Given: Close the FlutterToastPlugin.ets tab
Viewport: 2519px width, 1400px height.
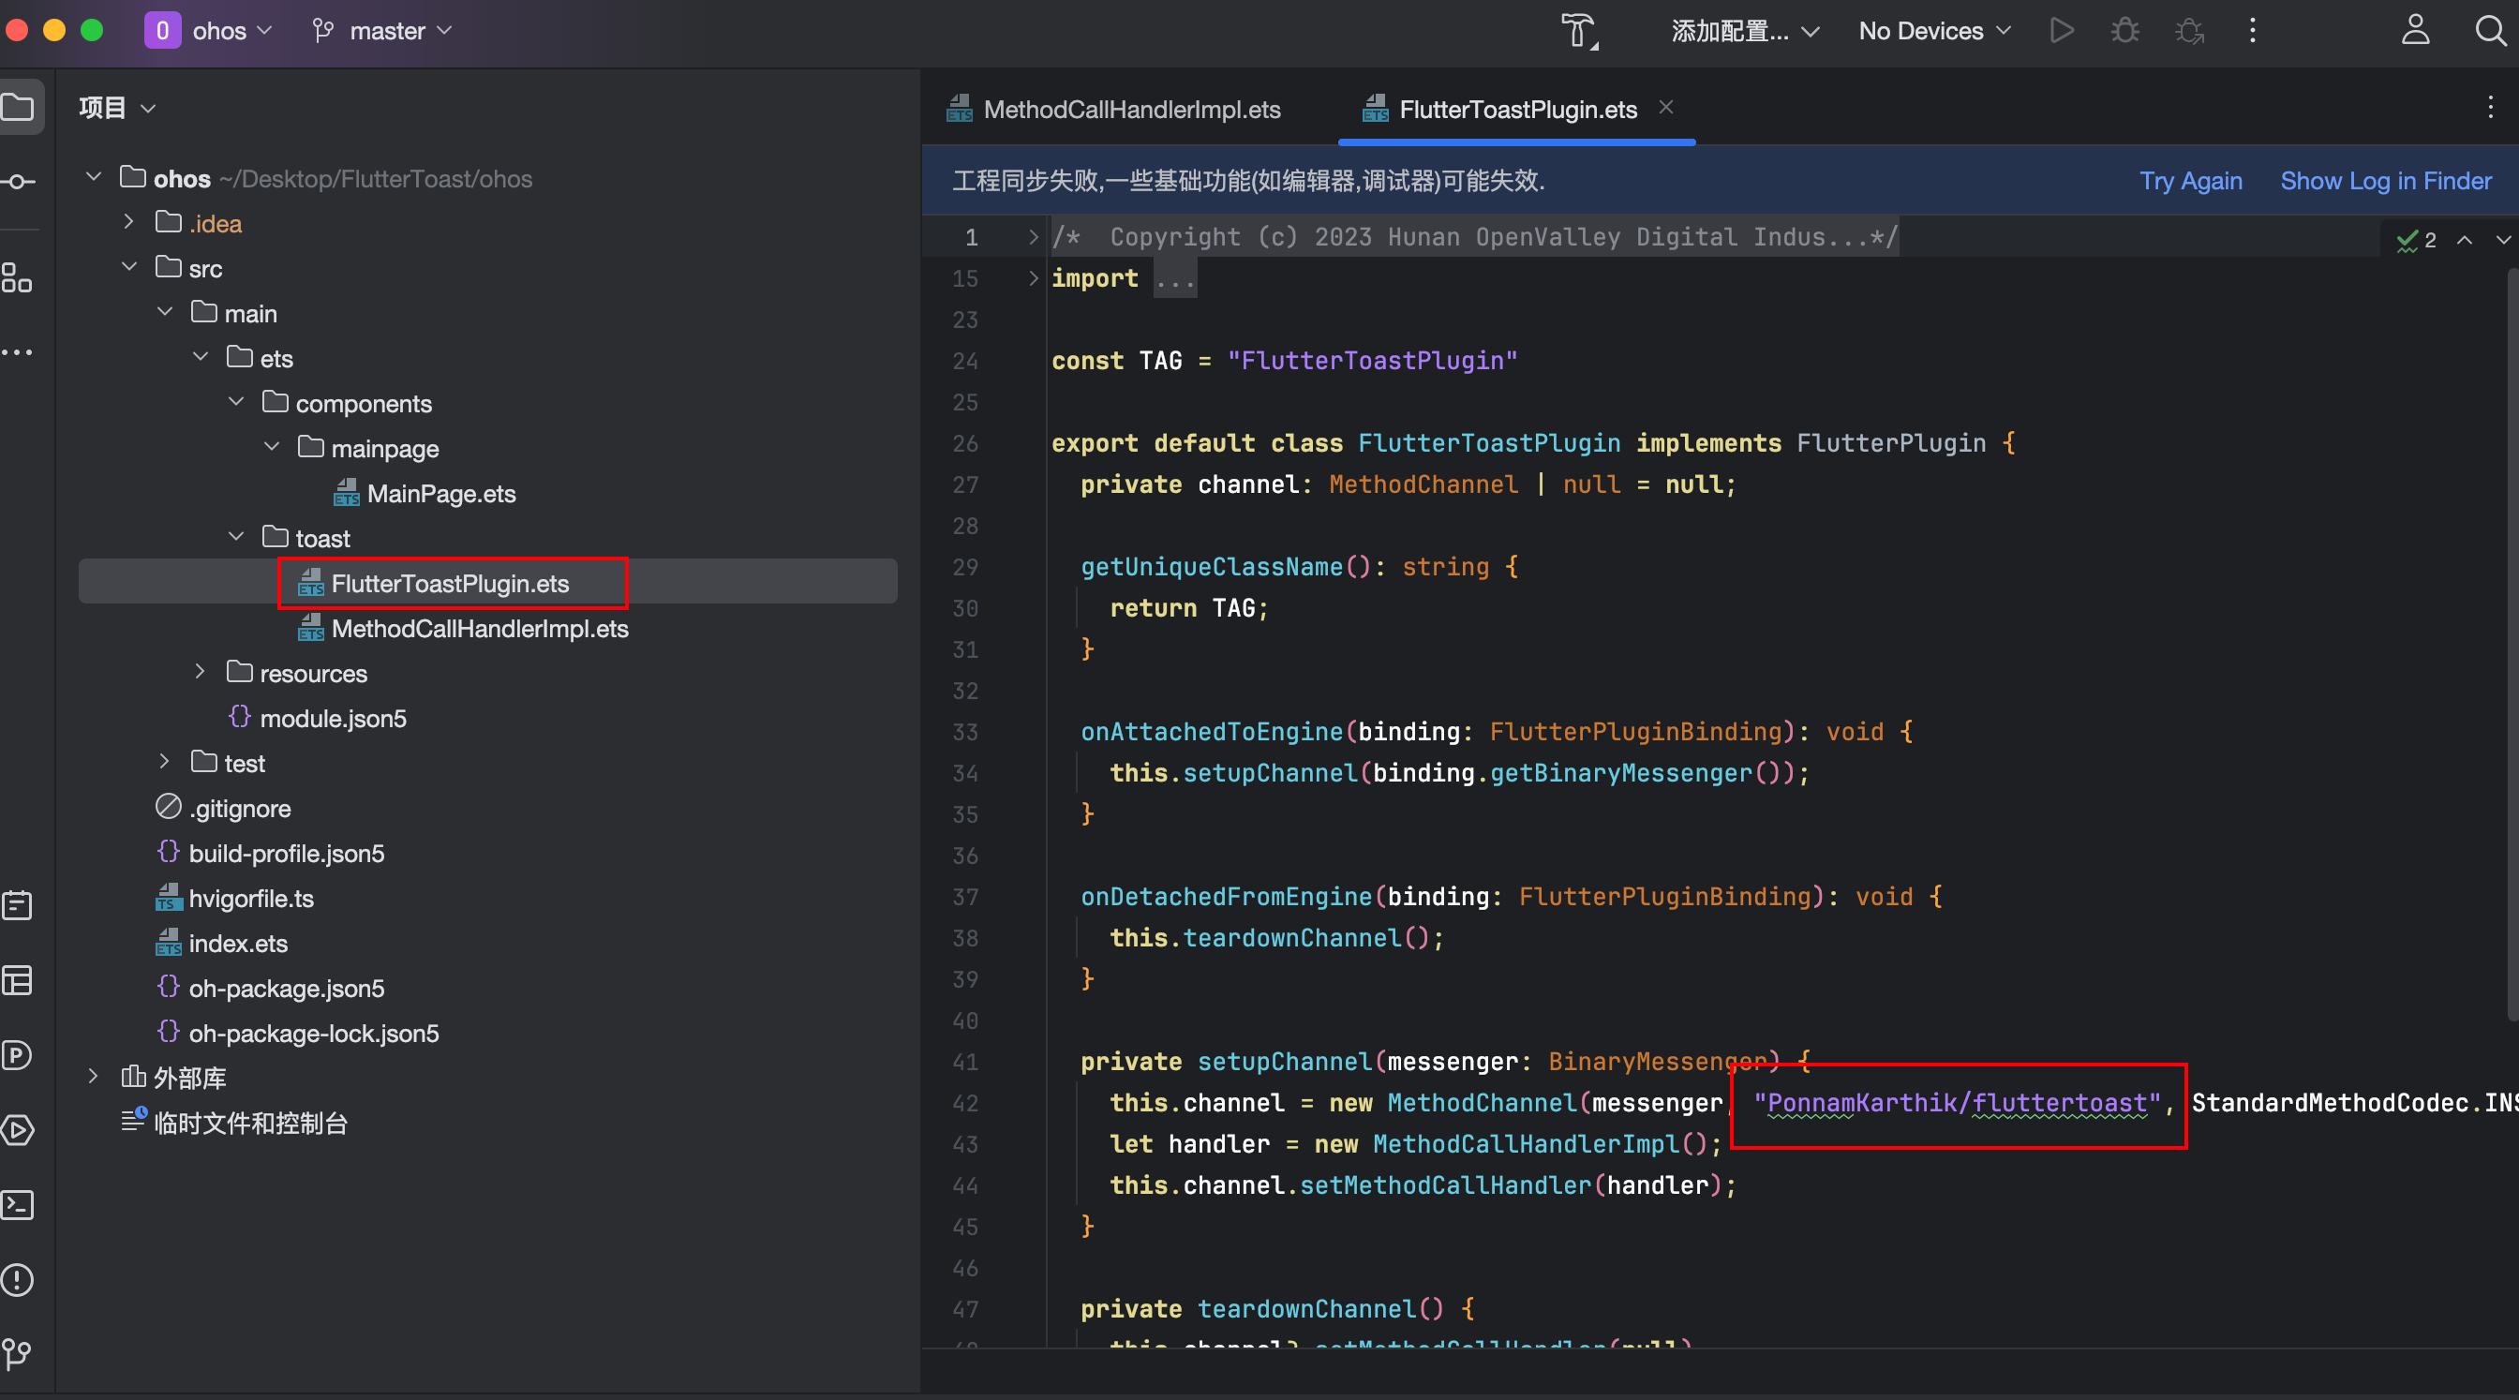Looking at the screenshot, I should pyautogui.click(x=1666, y=108).
